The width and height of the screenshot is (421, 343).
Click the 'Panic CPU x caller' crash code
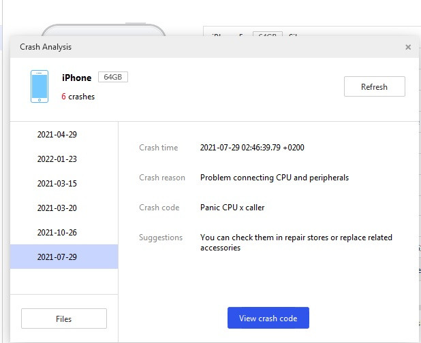click(232, 208)
